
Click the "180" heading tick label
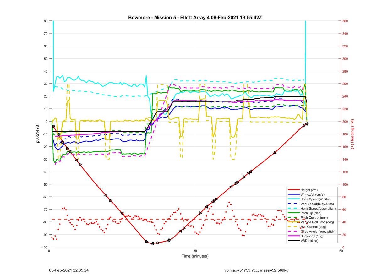345,134
